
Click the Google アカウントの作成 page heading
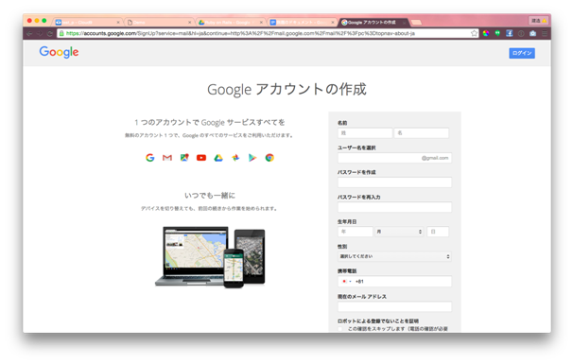point(286,89)
